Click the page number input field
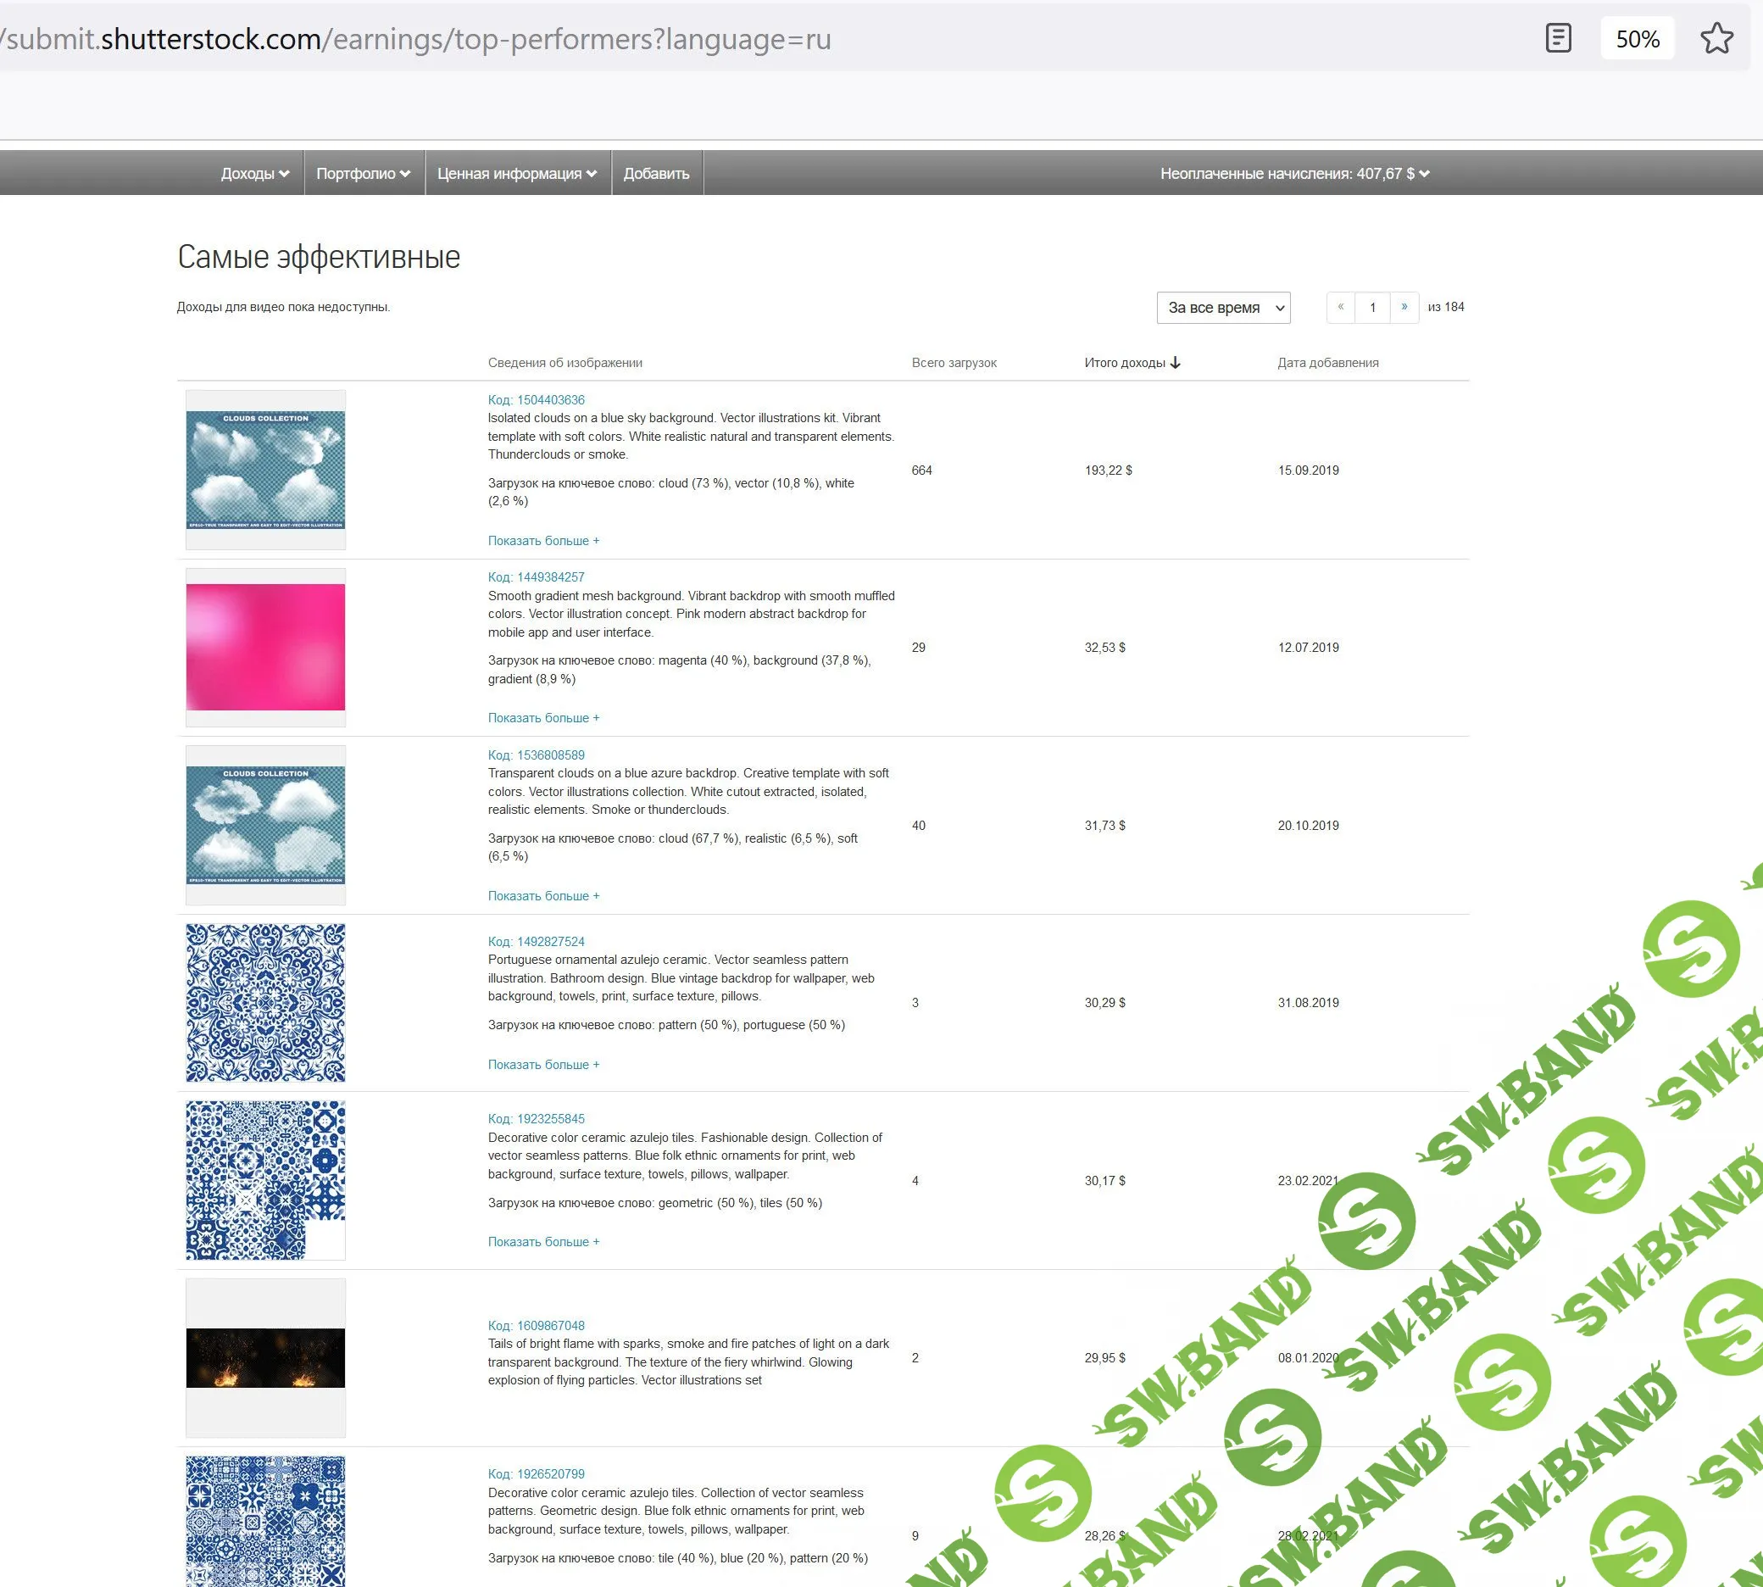 click(1372, 307)
